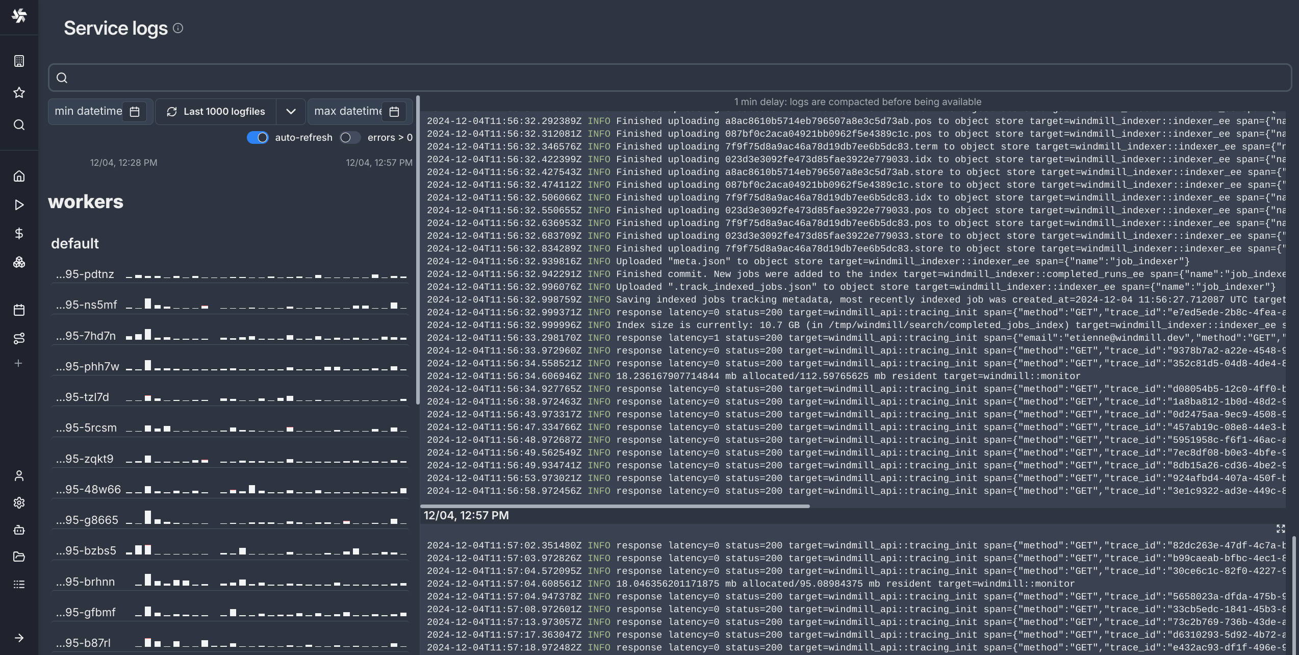This screenshot has height=655, width=1299.
Task: Click the max datetime calendar icon
Action: [x=396, y=110]
